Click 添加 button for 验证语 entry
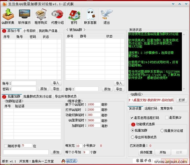Viewport: 190px width, 165px height. [x=56, y=152]
